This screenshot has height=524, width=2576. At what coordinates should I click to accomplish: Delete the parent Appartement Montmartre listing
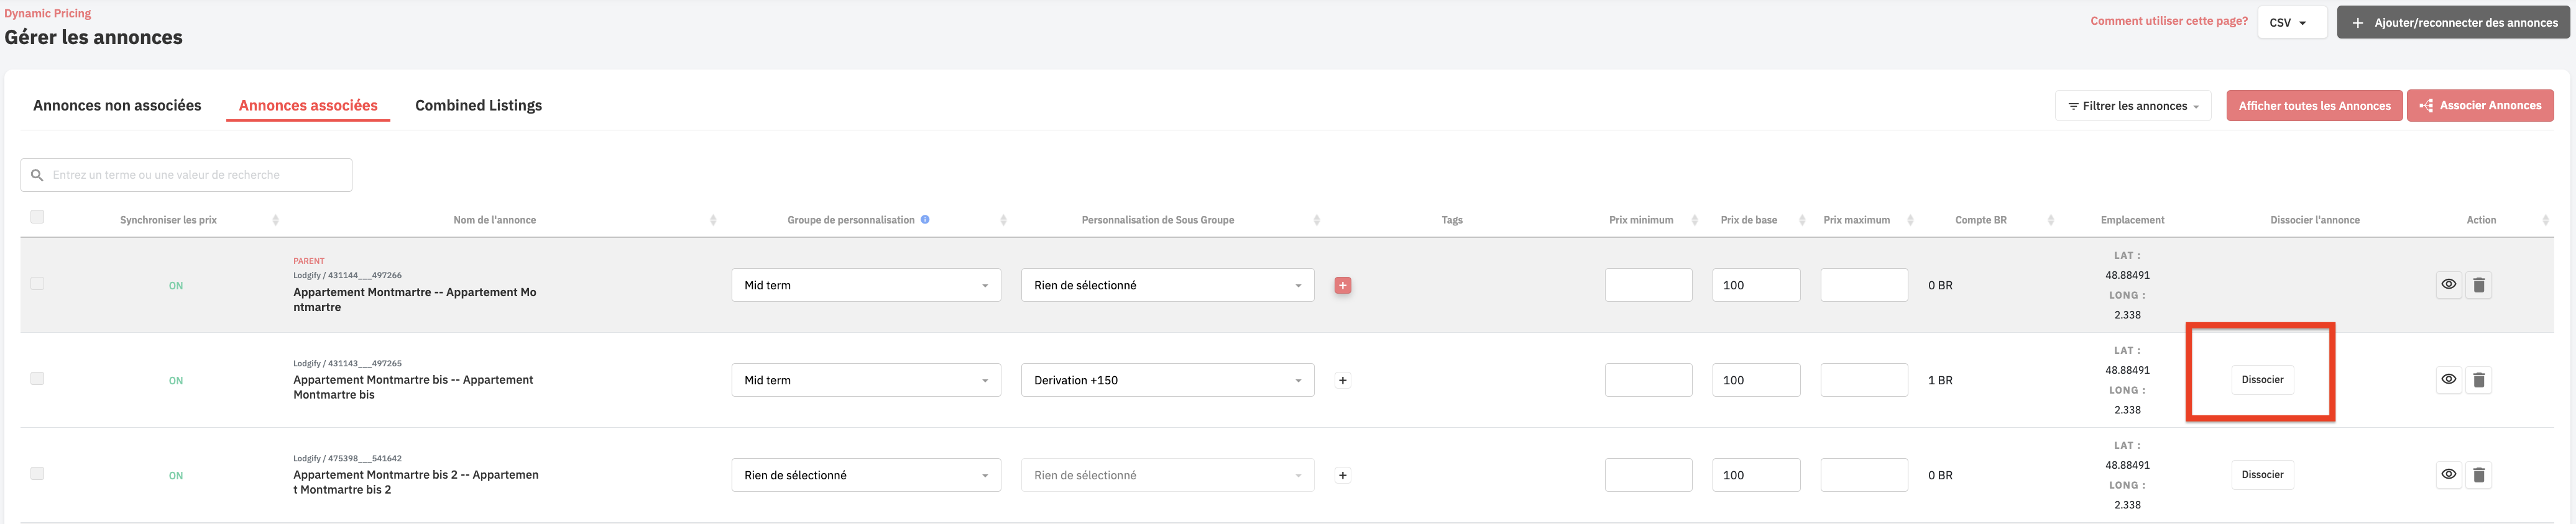click(2478, 286)
